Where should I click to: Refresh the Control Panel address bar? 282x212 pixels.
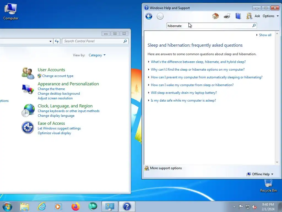[57, 41]
